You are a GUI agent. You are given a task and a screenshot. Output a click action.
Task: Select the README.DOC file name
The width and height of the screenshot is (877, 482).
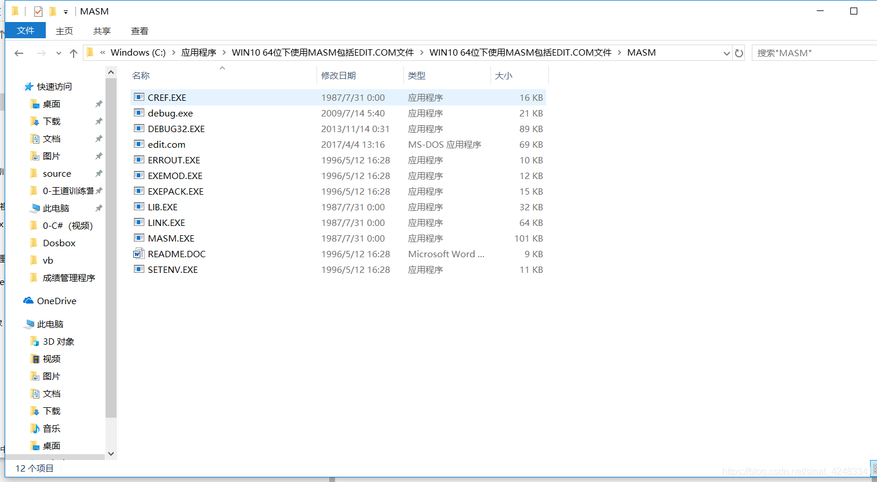(177, 254)
